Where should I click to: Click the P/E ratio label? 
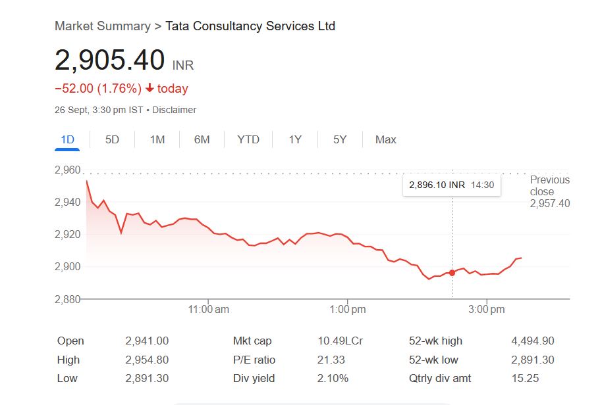click(x=254, y=360)
